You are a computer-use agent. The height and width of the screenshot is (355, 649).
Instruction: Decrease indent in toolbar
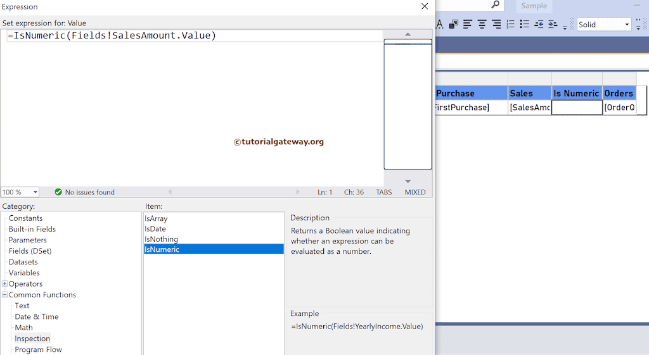tap(539, 25)
